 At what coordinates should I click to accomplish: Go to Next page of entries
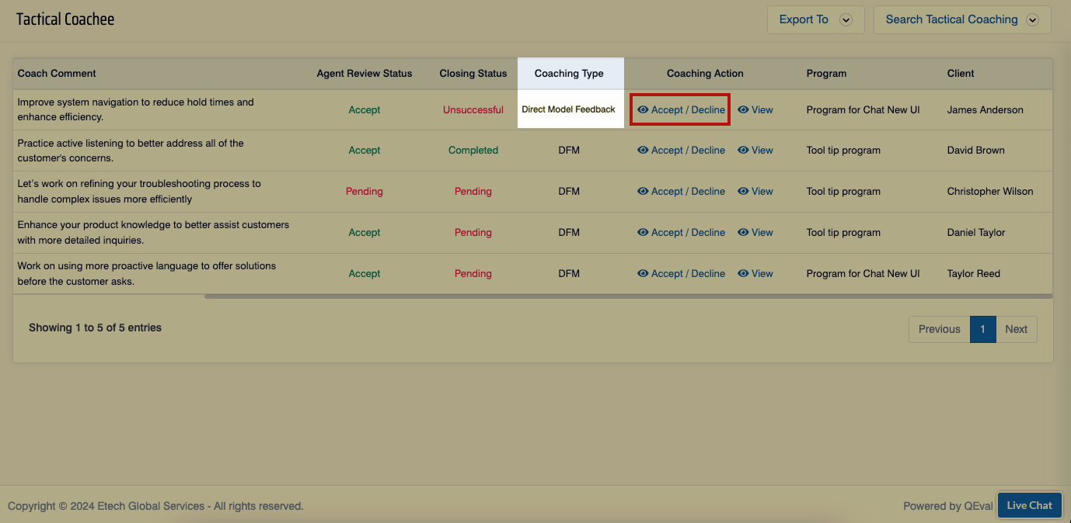coord(1016,329)
